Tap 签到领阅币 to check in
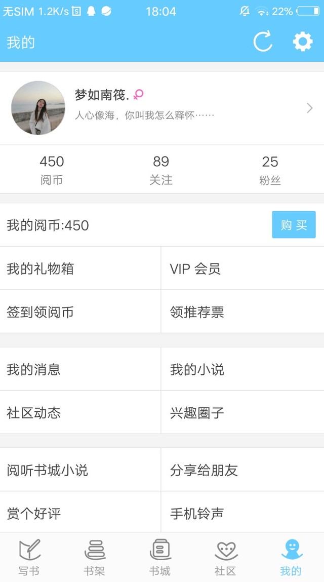Screen dimensions: 324x582 click(x=80, y=312)
